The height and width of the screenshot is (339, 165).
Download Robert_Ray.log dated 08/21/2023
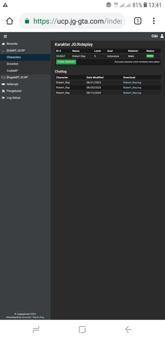point(132,82)
